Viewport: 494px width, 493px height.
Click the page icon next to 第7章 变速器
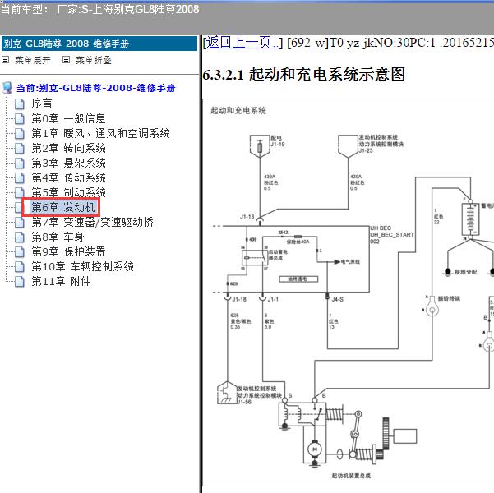click(x=20, y=223)
